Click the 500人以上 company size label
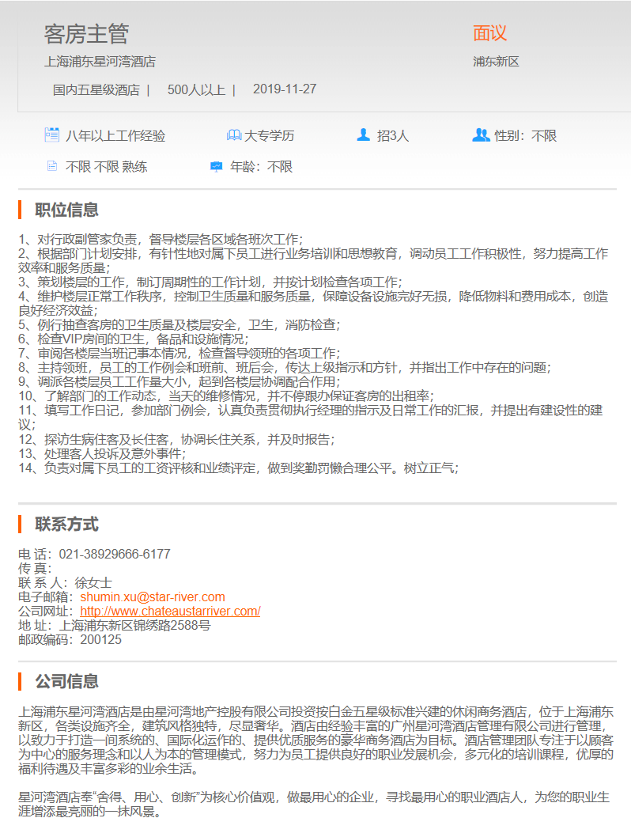This screenshot has height=837, width=631. point(196,89)
